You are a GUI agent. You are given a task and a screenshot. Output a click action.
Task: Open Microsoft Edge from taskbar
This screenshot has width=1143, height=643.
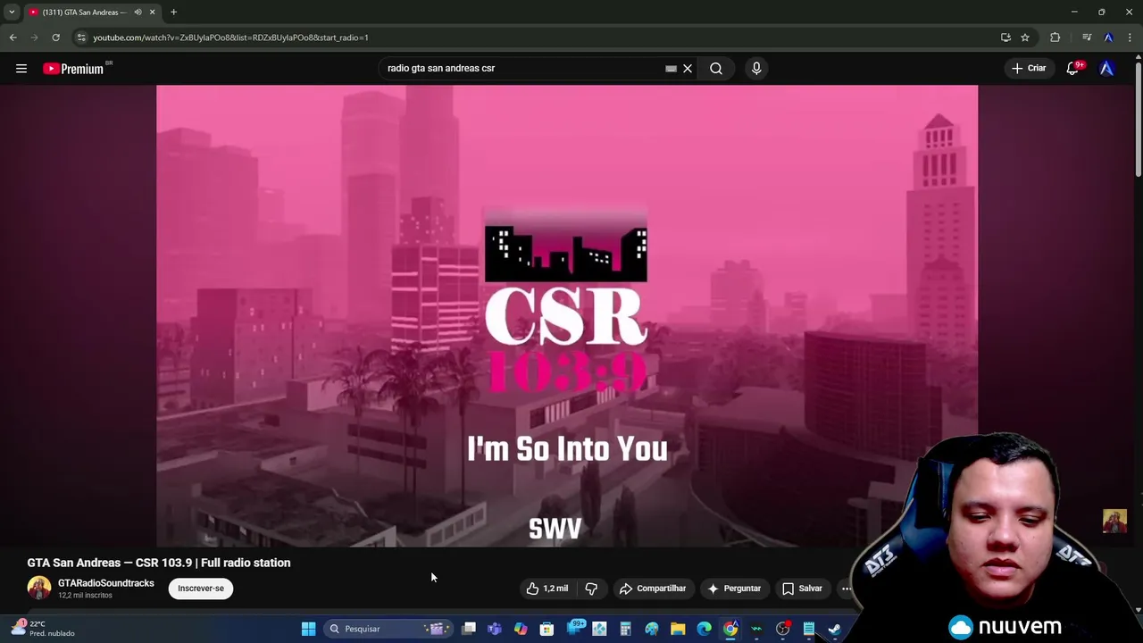tap(704, 629)
